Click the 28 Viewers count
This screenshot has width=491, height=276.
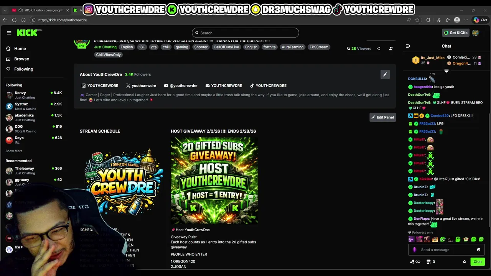tap(359, 49)
